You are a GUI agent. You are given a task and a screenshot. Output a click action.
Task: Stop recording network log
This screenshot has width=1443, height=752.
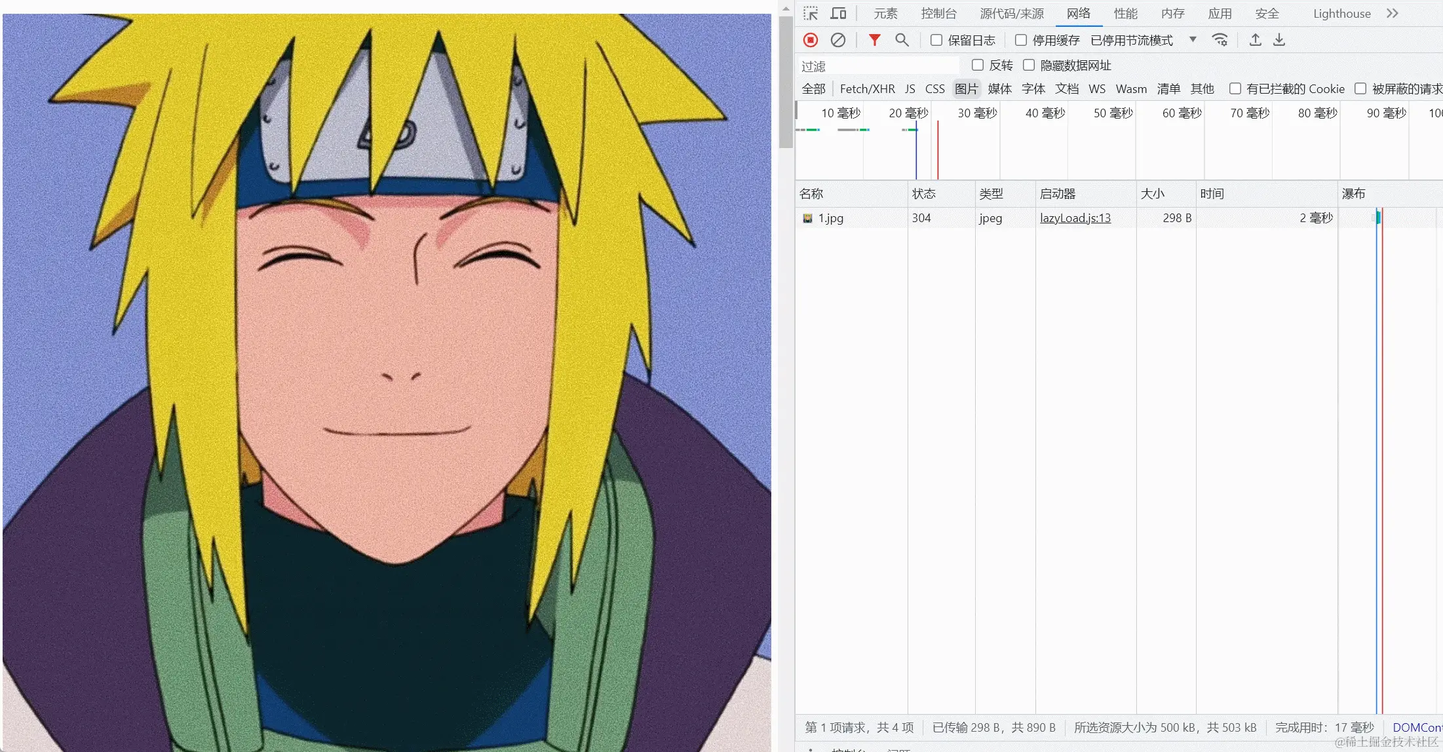tap(811, 40)
